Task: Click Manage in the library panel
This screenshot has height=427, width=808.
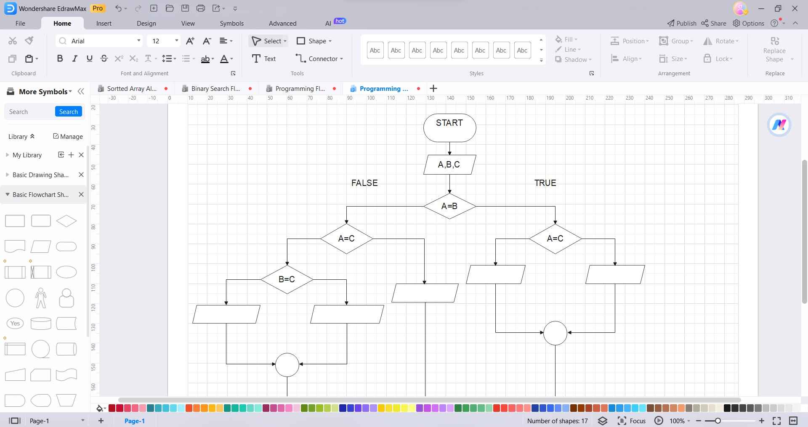Action: pos(68,136)
